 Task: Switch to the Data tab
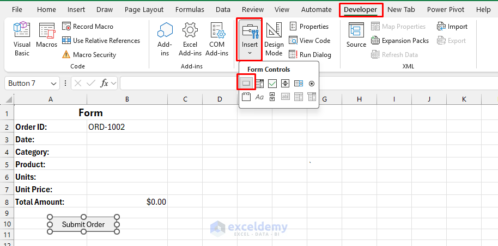pos(223,10)
